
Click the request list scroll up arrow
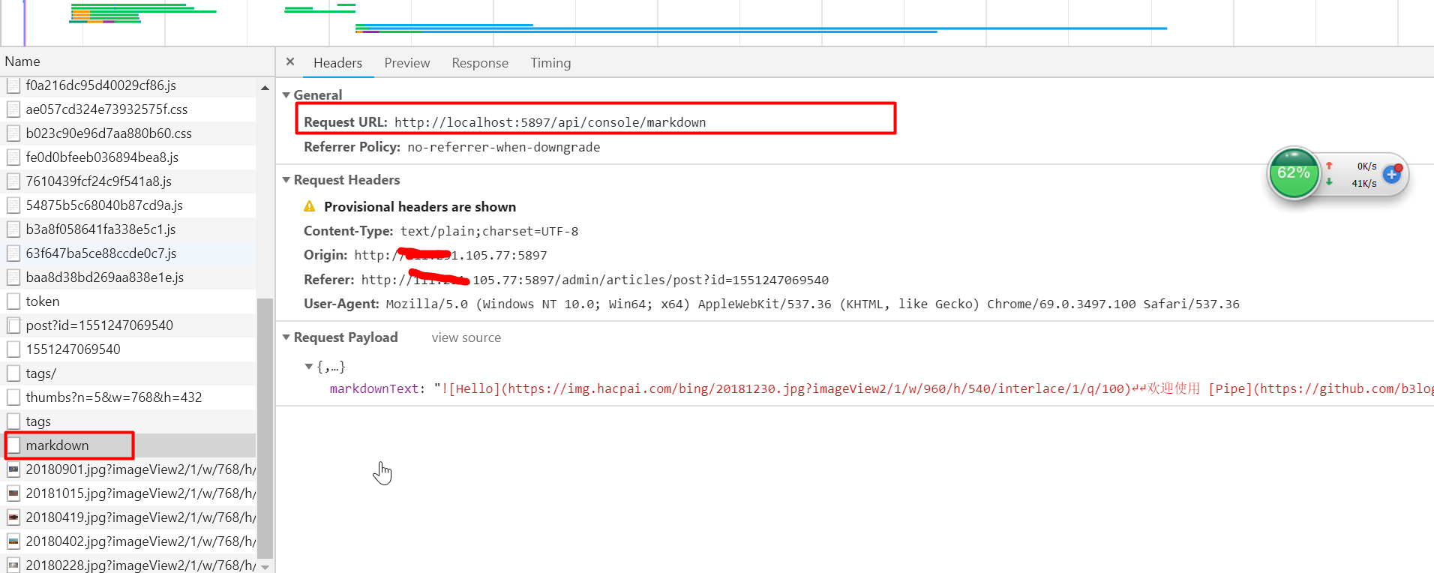(265, 88)
